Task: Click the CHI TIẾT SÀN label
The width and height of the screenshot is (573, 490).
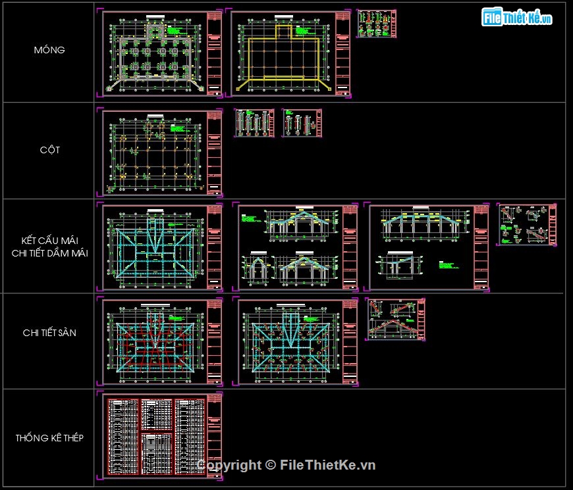Action: coord(49,333)
